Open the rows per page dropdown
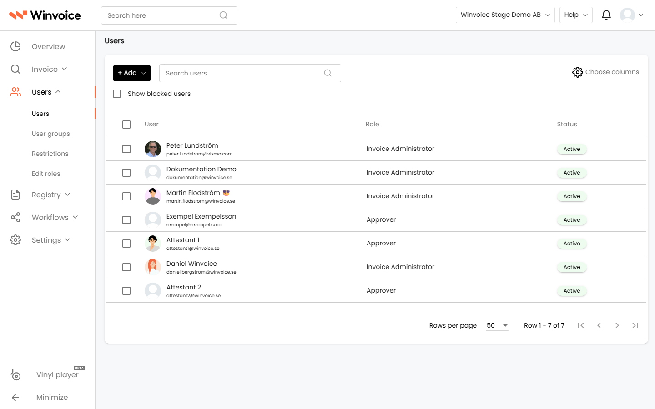The height and width of the screenshot is (409, 655). pos(497,325)
